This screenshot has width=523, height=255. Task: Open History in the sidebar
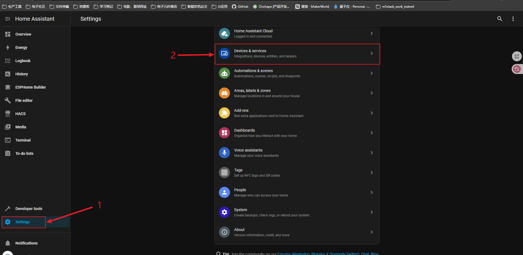point(35,74)
